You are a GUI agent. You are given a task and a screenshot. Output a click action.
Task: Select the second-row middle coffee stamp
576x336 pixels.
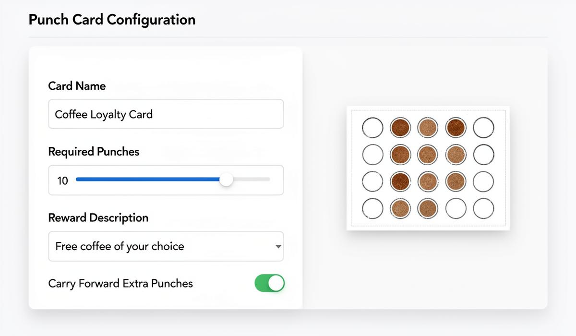click(428, 154)
